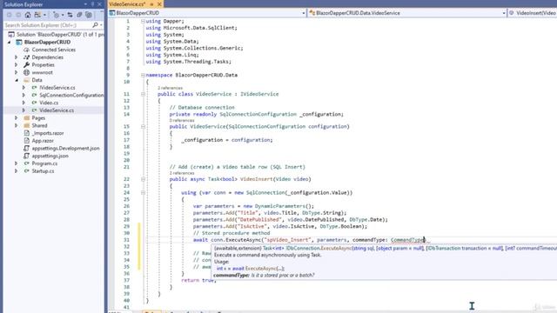The height and width of the screenshot is (313, 557).
Task: Select VideoService.cs in Solution Explorer
Action: pos(57,110)
